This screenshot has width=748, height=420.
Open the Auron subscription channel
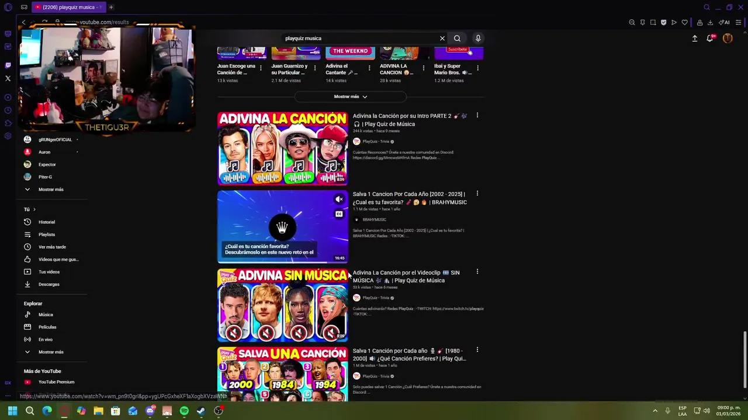click(x=44, y=152)
